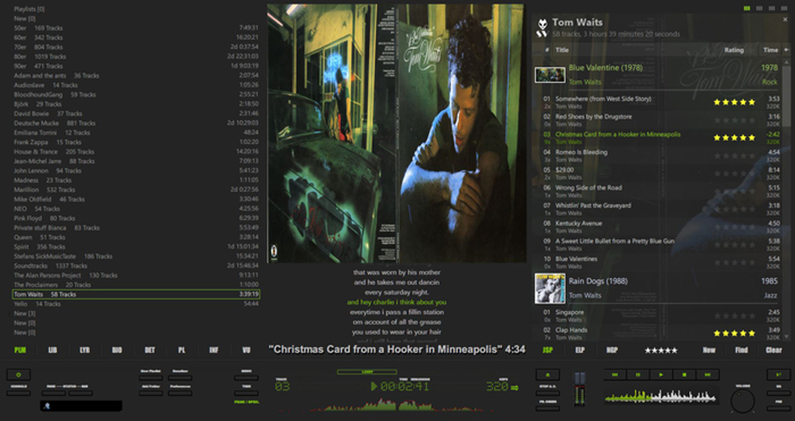This screenshot has width=795, height=421.
Task: Select the Yello playlist row
Action: click(136, 304)
